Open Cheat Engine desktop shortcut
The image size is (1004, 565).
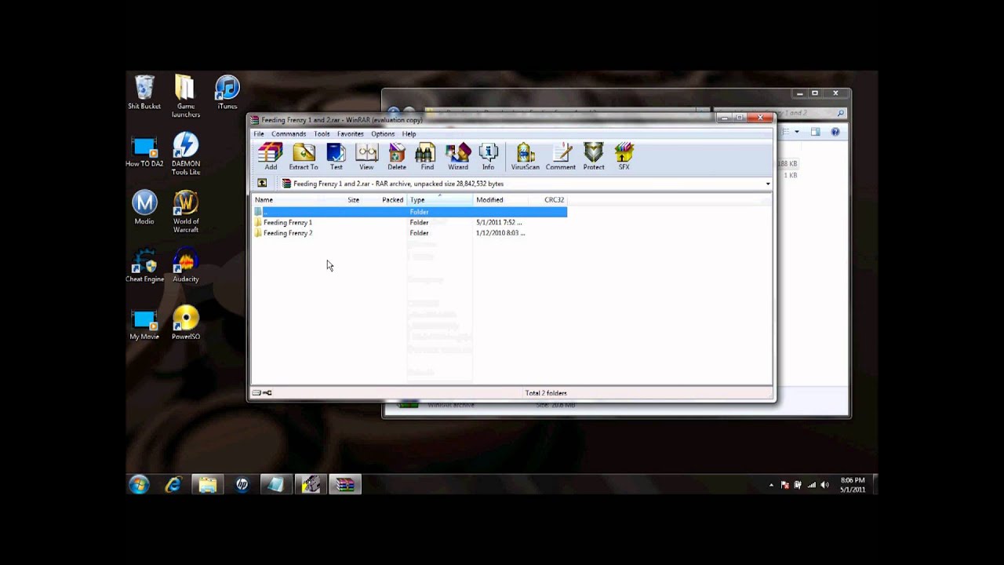(145, 266)
